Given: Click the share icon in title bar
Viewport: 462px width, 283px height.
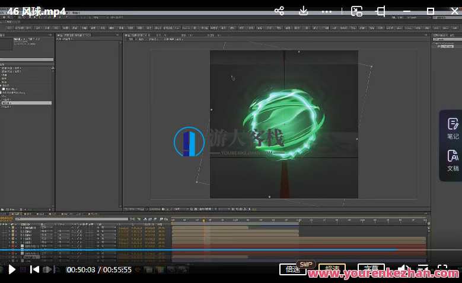Looking at the screenshot, I should point(279,11).
